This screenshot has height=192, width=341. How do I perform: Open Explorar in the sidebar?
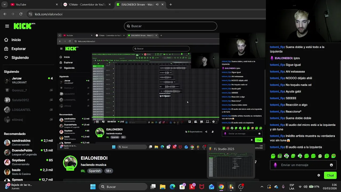15,49
